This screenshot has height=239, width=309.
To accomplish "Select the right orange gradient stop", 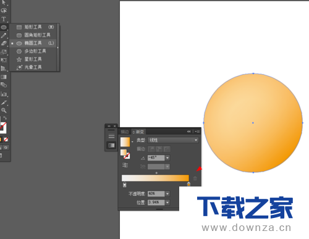I will 188,184.
